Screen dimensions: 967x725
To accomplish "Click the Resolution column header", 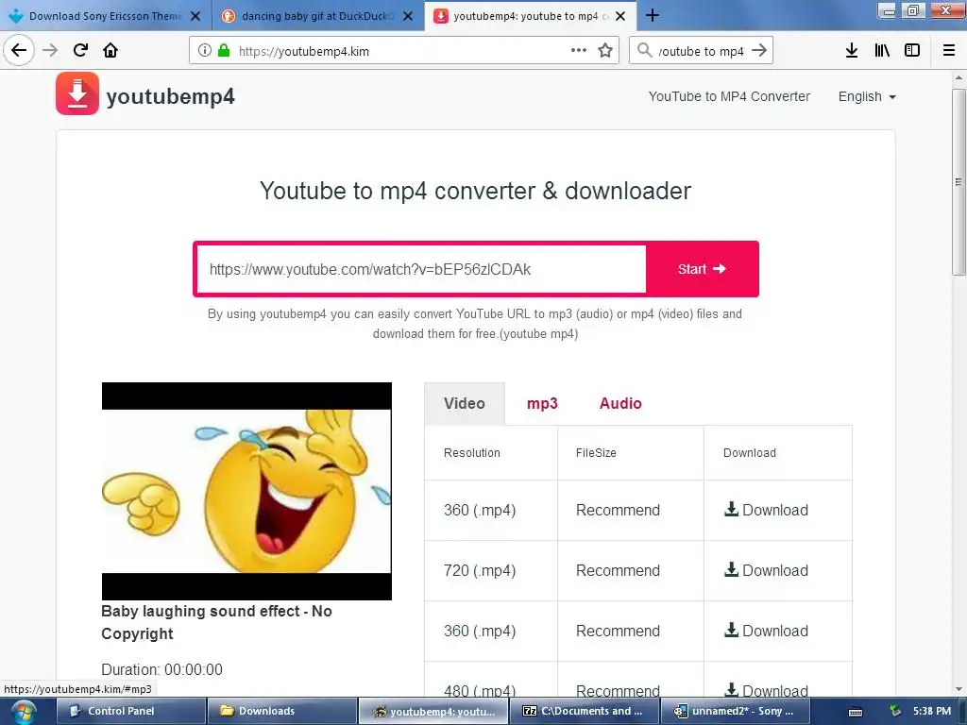I will point(472,452).
